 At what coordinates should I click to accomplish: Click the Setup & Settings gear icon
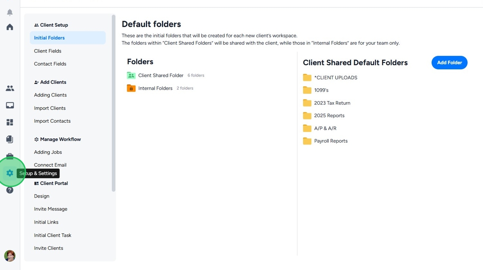9,173
